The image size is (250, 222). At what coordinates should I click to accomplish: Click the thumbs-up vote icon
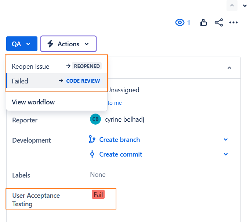(x=203, y=23)
